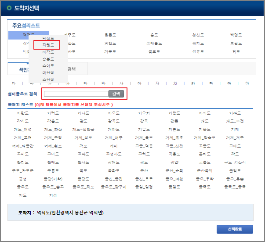Select 대연평 in the dropdown submenu
The height and width of the screenshot is (242, 265).
(48, 72)
